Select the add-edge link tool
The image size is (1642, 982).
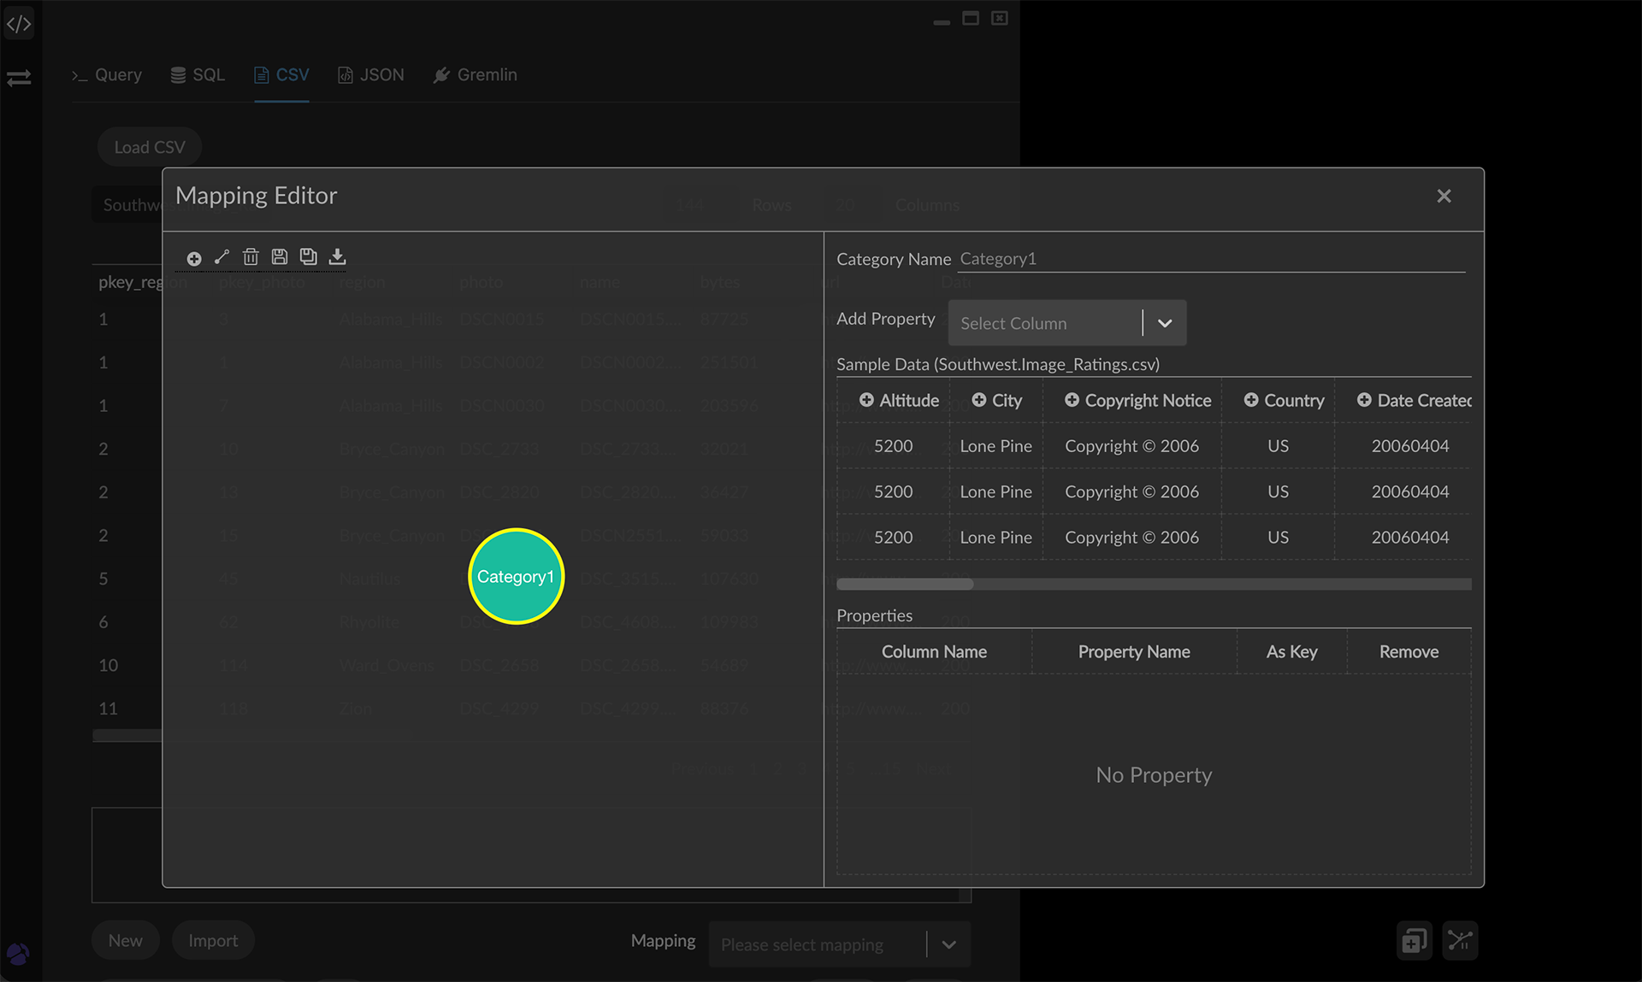pyautogui.click(x=222, y=256)
